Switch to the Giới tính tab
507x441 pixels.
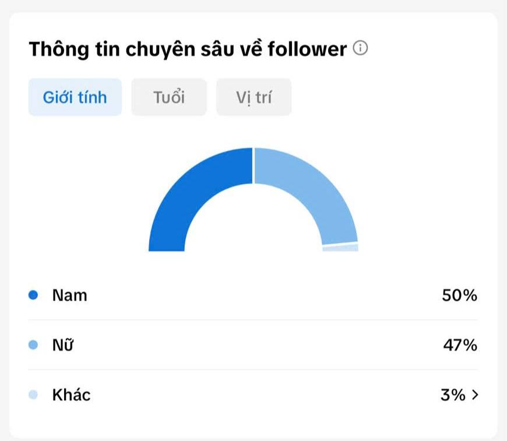coord(75,97)
